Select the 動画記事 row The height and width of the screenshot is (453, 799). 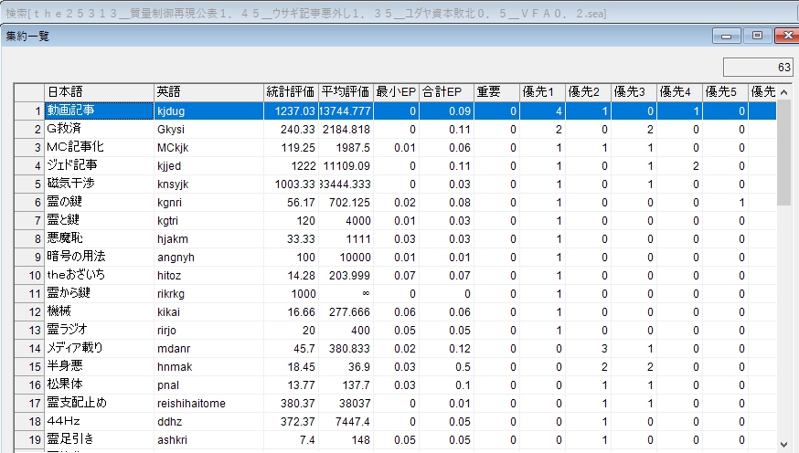[x=99, y=111]
